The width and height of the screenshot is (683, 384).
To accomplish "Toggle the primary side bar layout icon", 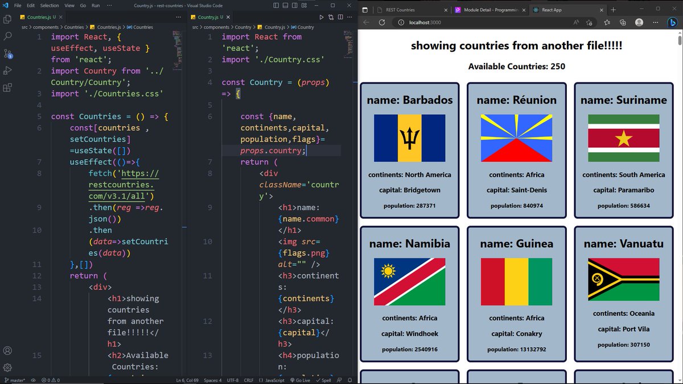I will coord(276,5).
